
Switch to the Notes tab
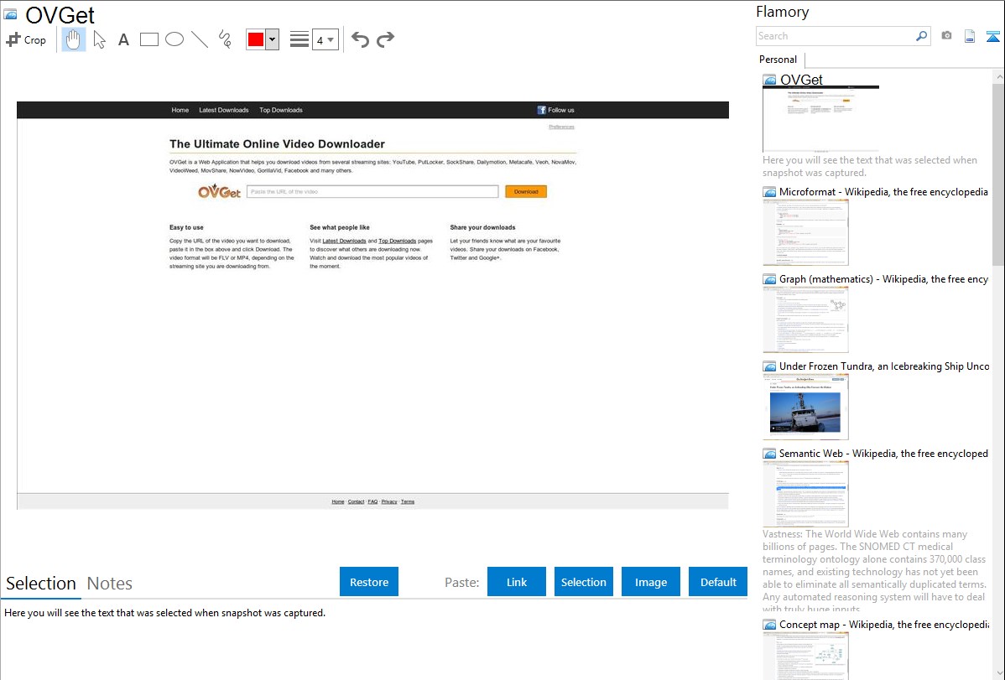tap(110, 584)
